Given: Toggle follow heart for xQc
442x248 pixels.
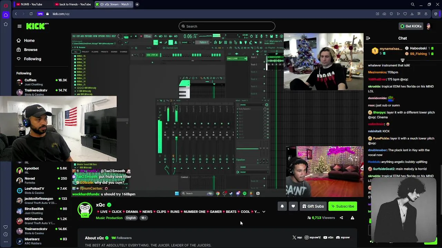Looking at the screenshot, I should pyautogui.click(x=293, y=206).
